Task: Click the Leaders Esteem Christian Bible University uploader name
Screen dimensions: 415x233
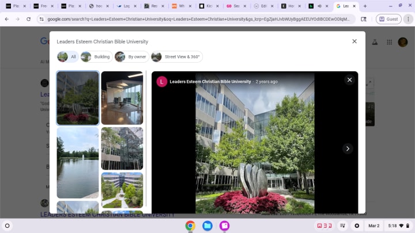Action: (x=210, y=82)
